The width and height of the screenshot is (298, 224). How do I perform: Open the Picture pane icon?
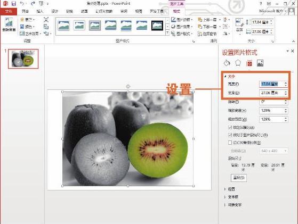(x=260, y=63)
